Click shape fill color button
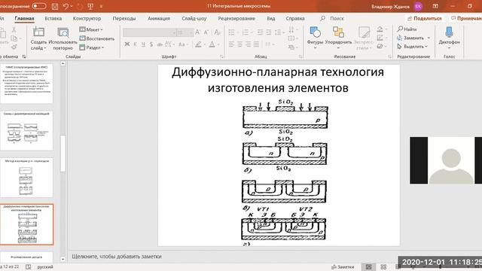This screenshot has height=271, width=482. tap(380, 29)
